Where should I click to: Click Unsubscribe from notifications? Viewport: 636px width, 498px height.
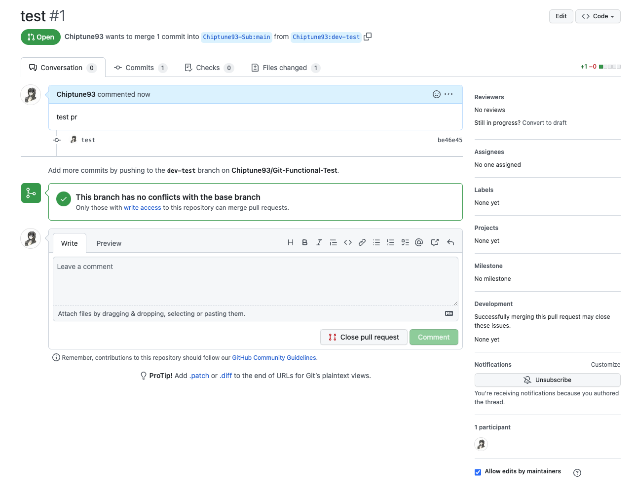(547, 380)
